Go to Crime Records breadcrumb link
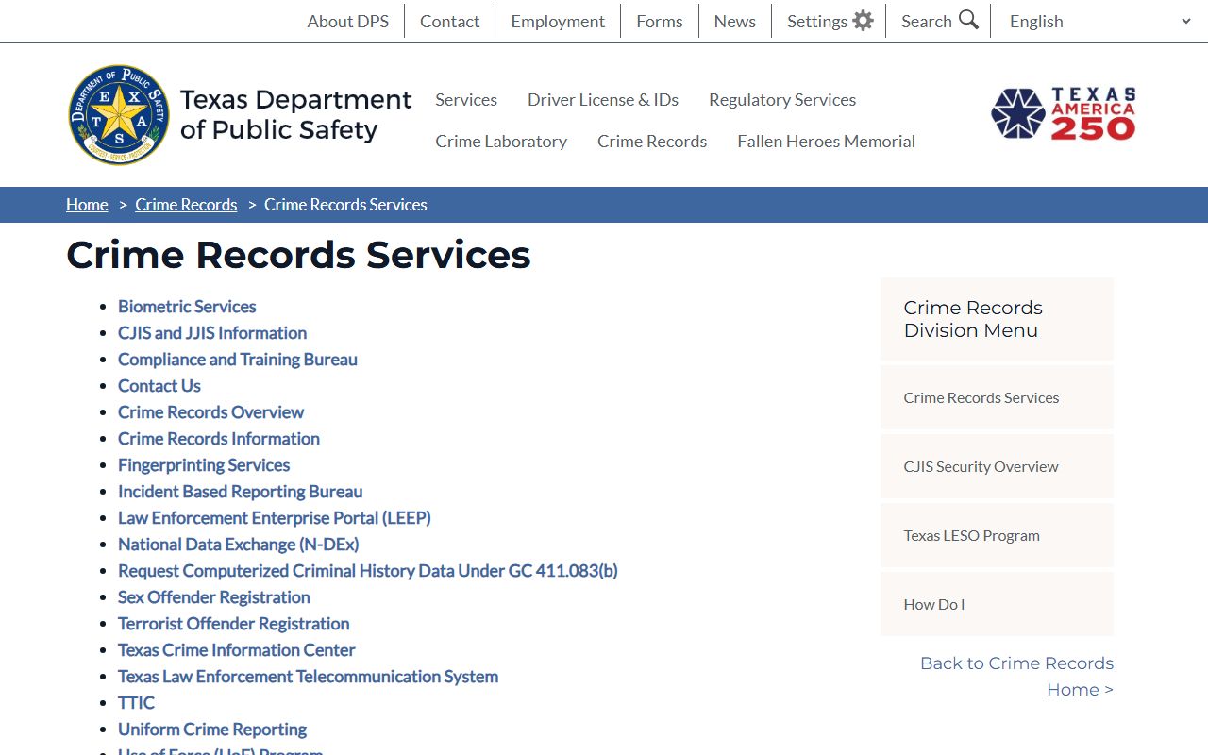Screen dimensions: 1208x755 pyautogui.click(x=186, y=205)
